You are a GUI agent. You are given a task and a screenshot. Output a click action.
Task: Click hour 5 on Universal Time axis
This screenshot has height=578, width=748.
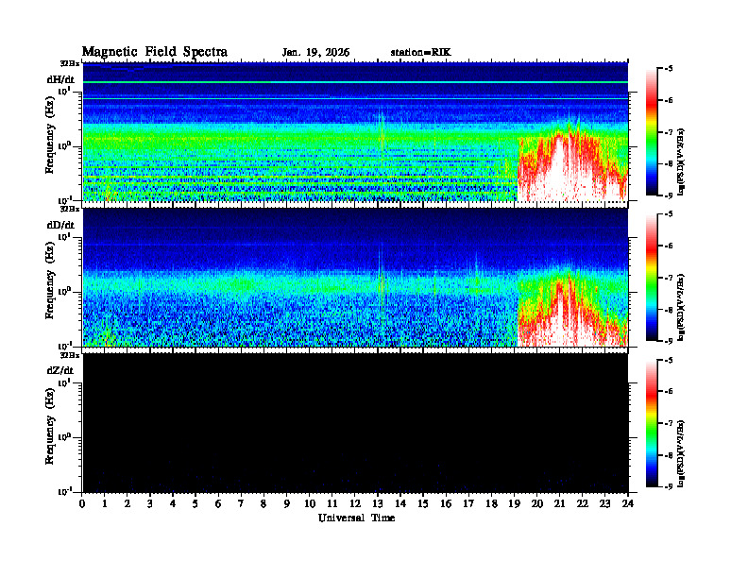[x=195, y=504]
